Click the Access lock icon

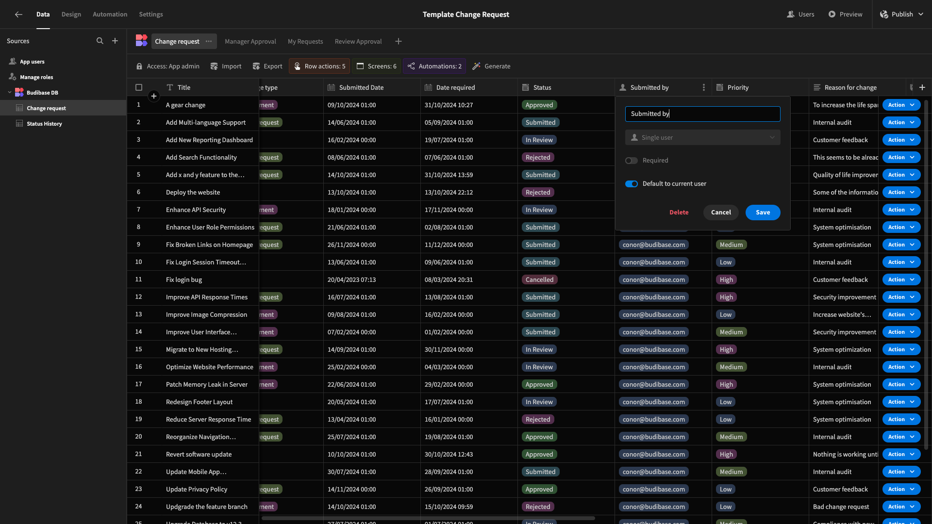[x=139, y=66]
